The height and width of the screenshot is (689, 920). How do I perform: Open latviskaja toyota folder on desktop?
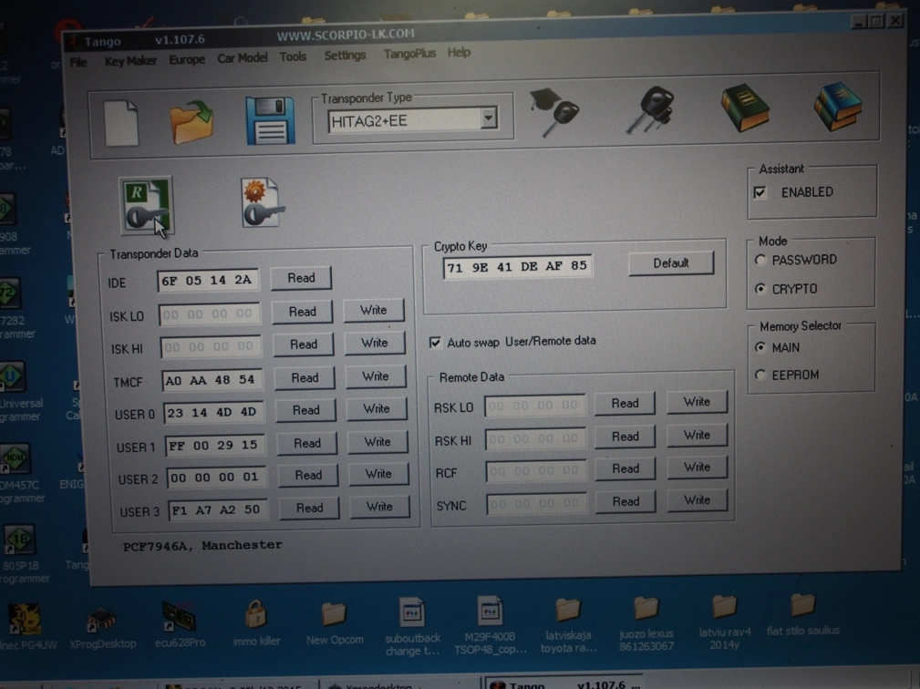(568, 625)
